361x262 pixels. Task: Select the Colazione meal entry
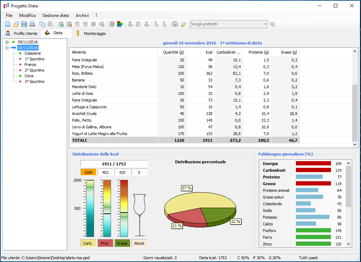click(33, 53)
